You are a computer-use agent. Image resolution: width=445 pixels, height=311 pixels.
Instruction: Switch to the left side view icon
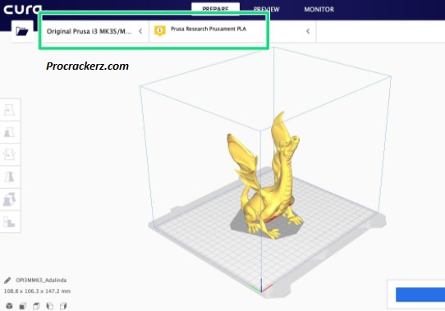(x=49, y=306)
